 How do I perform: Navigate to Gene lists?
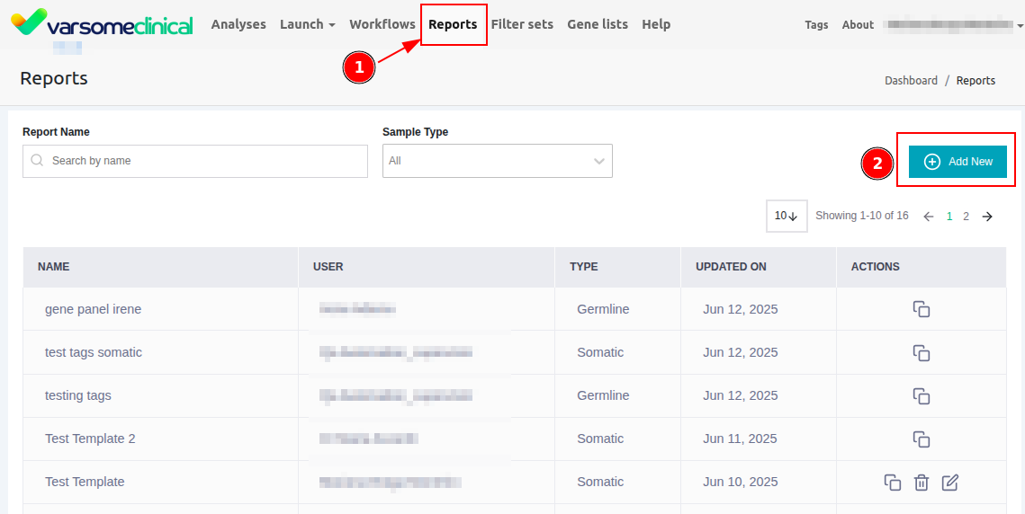click(598, 24)
